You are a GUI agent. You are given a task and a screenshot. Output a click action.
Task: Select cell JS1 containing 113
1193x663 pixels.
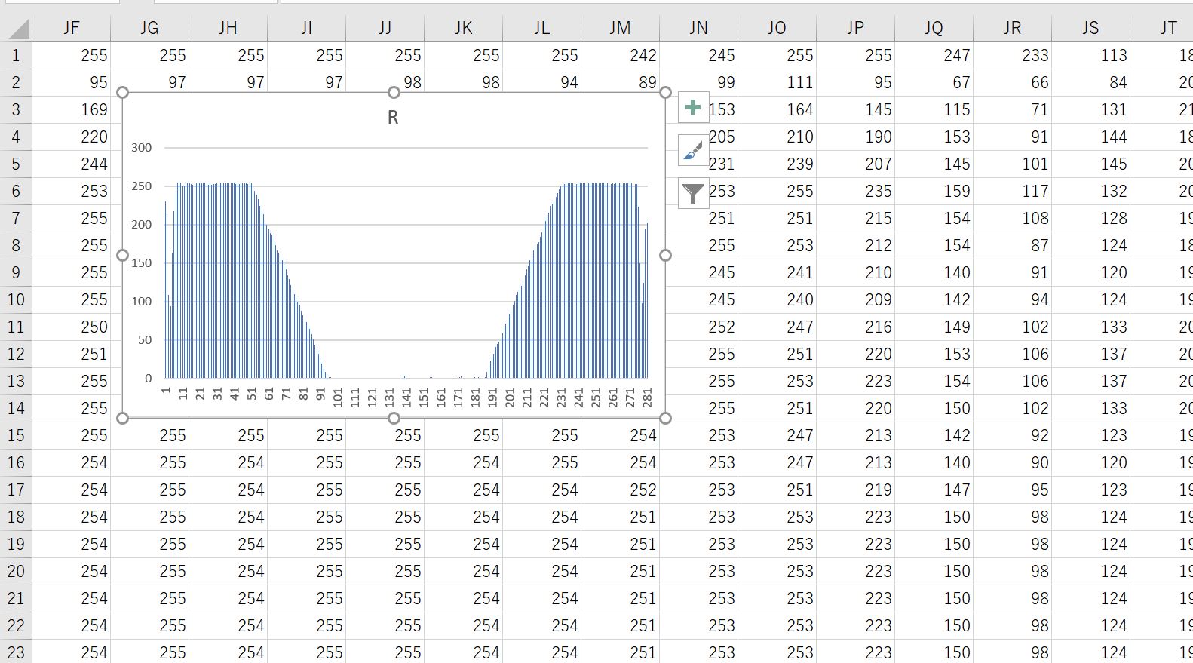coord(1090,55)
